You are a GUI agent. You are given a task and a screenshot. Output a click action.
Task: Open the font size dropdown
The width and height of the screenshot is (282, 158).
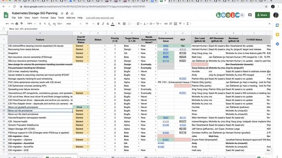pos(89,24)
